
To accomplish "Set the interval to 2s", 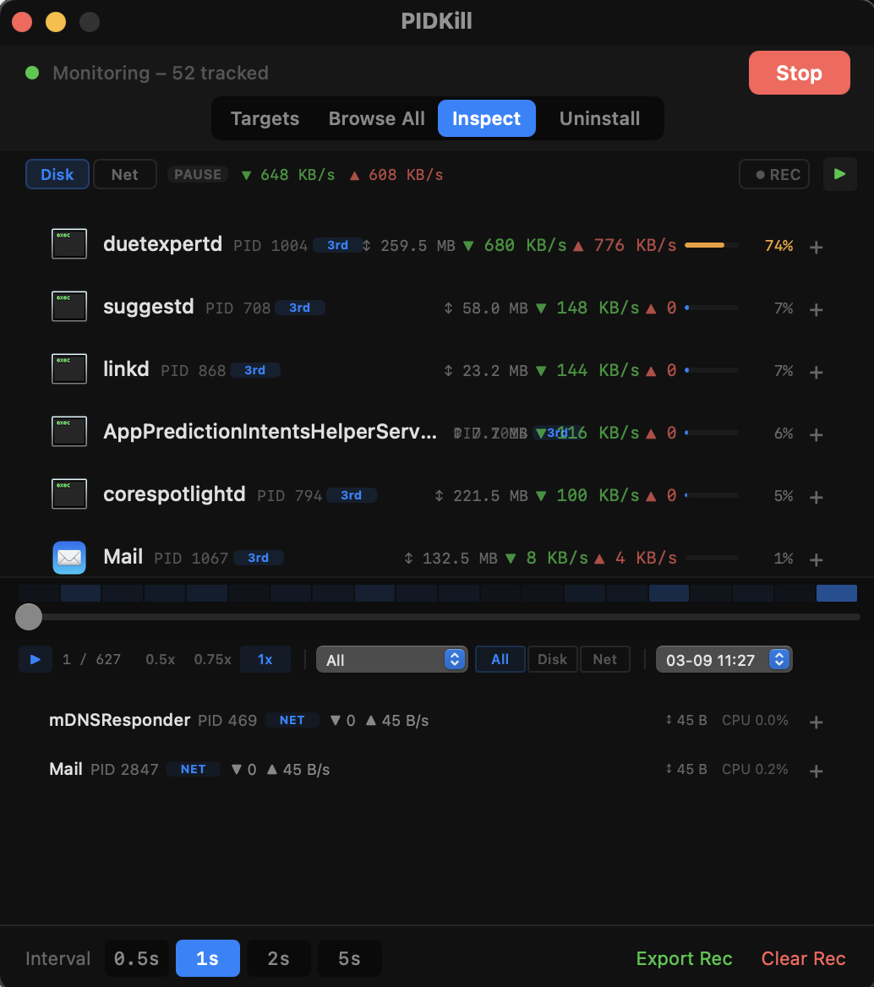I will pyautogui.click(x=278, y=958).
